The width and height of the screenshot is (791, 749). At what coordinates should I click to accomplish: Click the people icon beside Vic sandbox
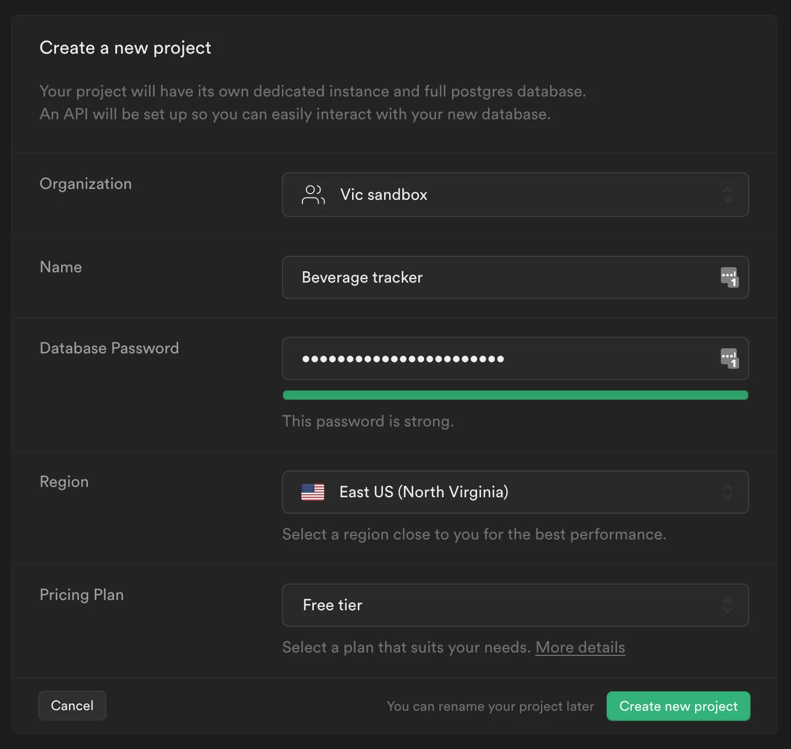click(x=313, y=195)
